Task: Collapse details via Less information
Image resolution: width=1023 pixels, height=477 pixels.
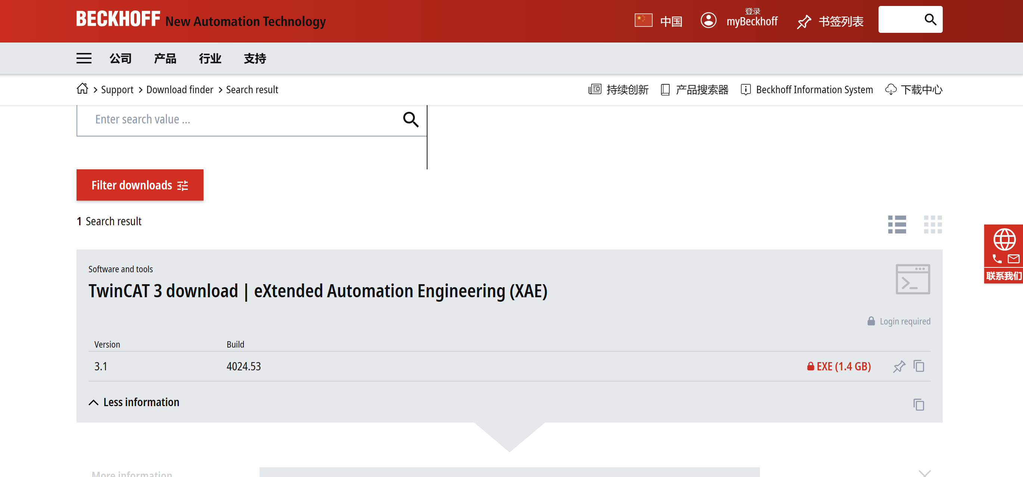Action: pyautogui.click(x=134, y=402)
